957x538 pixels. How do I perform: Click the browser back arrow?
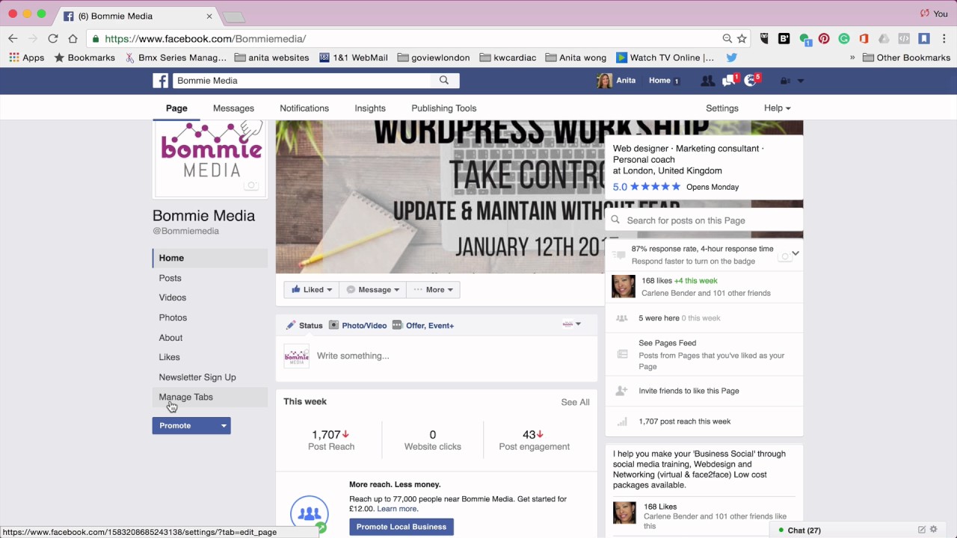pyautogui.click(x=13, y=39)
